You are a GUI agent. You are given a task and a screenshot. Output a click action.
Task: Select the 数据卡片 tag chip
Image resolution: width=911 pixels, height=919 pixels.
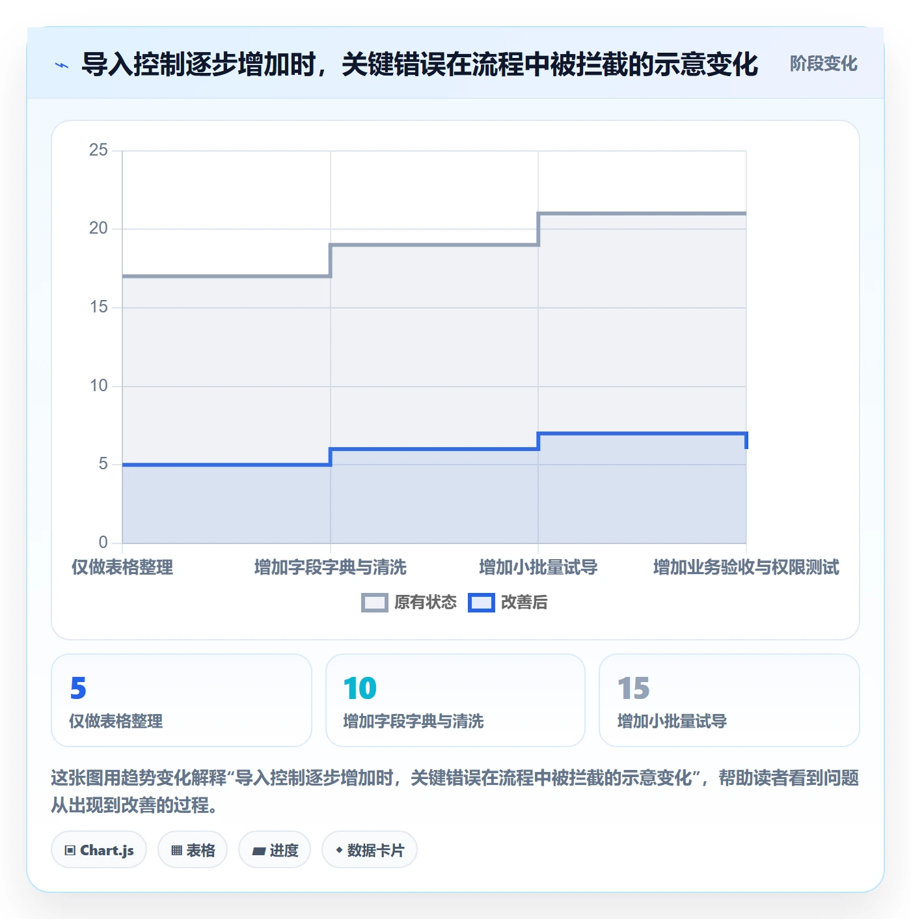[x=370, y=849]
